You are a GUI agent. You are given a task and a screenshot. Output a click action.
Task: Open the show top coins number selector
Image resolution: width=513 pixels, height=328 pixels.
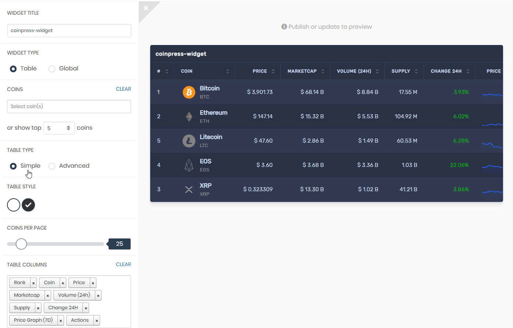point(59,128)
